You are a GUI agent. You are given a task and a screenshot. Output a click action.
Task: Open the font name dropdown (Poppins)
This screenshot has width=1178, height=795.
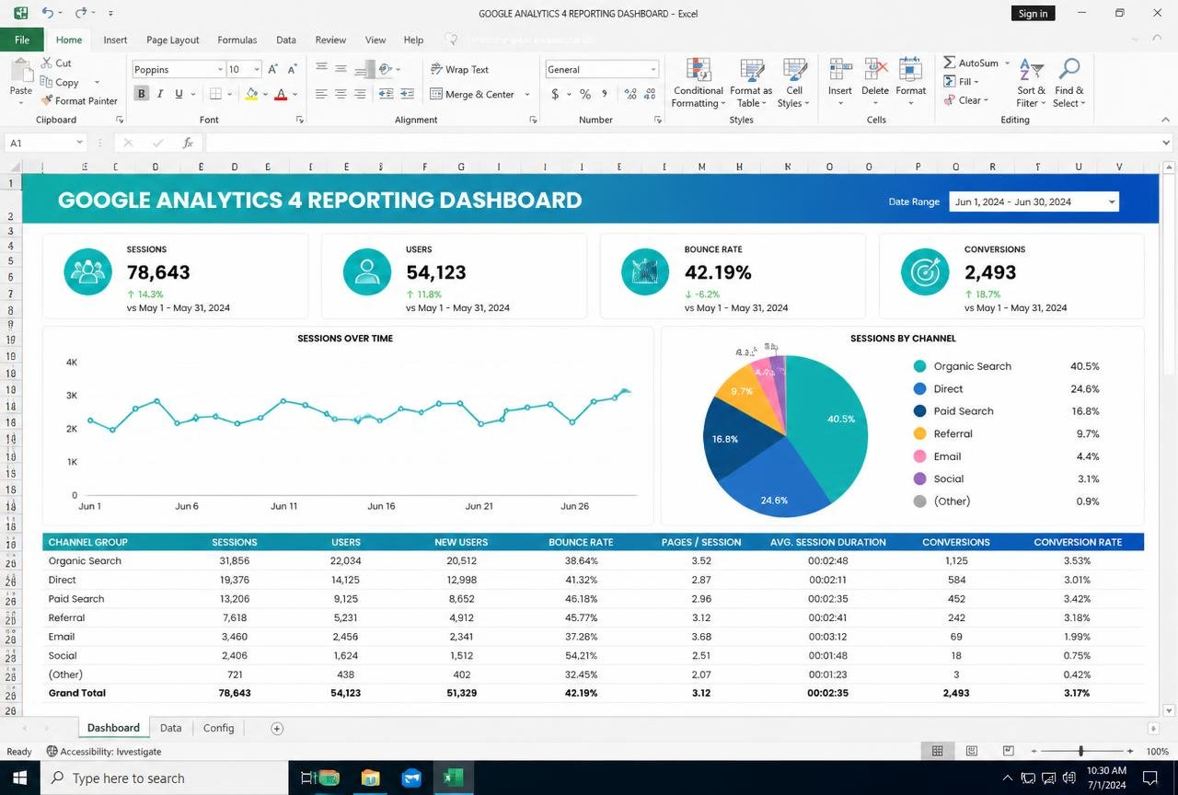[x=220, y=69]
